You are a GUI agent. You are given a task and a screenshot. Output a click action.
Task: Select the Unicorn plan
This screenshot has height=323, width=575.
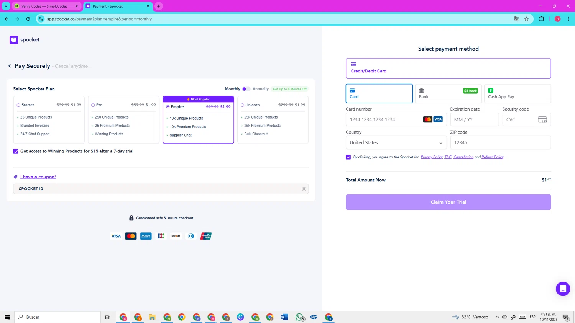[243, 105]
